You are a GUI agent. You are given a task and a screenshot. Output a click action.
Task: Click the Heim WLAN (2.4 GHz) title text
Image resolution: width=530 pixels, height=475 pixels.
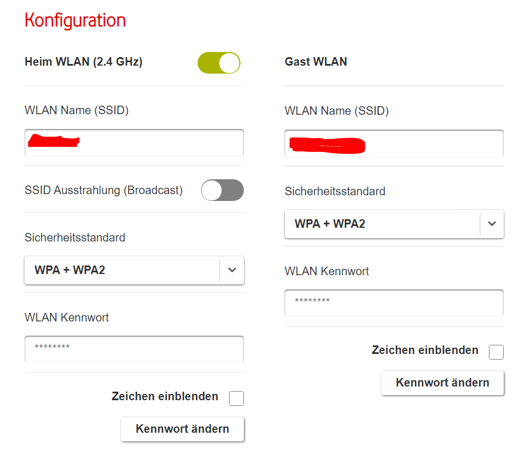[83, 62]
